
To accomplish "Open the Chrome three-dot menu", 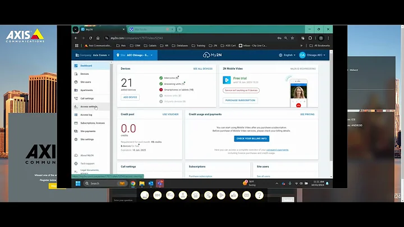I will pyautogui.click(x=328, y=38).
